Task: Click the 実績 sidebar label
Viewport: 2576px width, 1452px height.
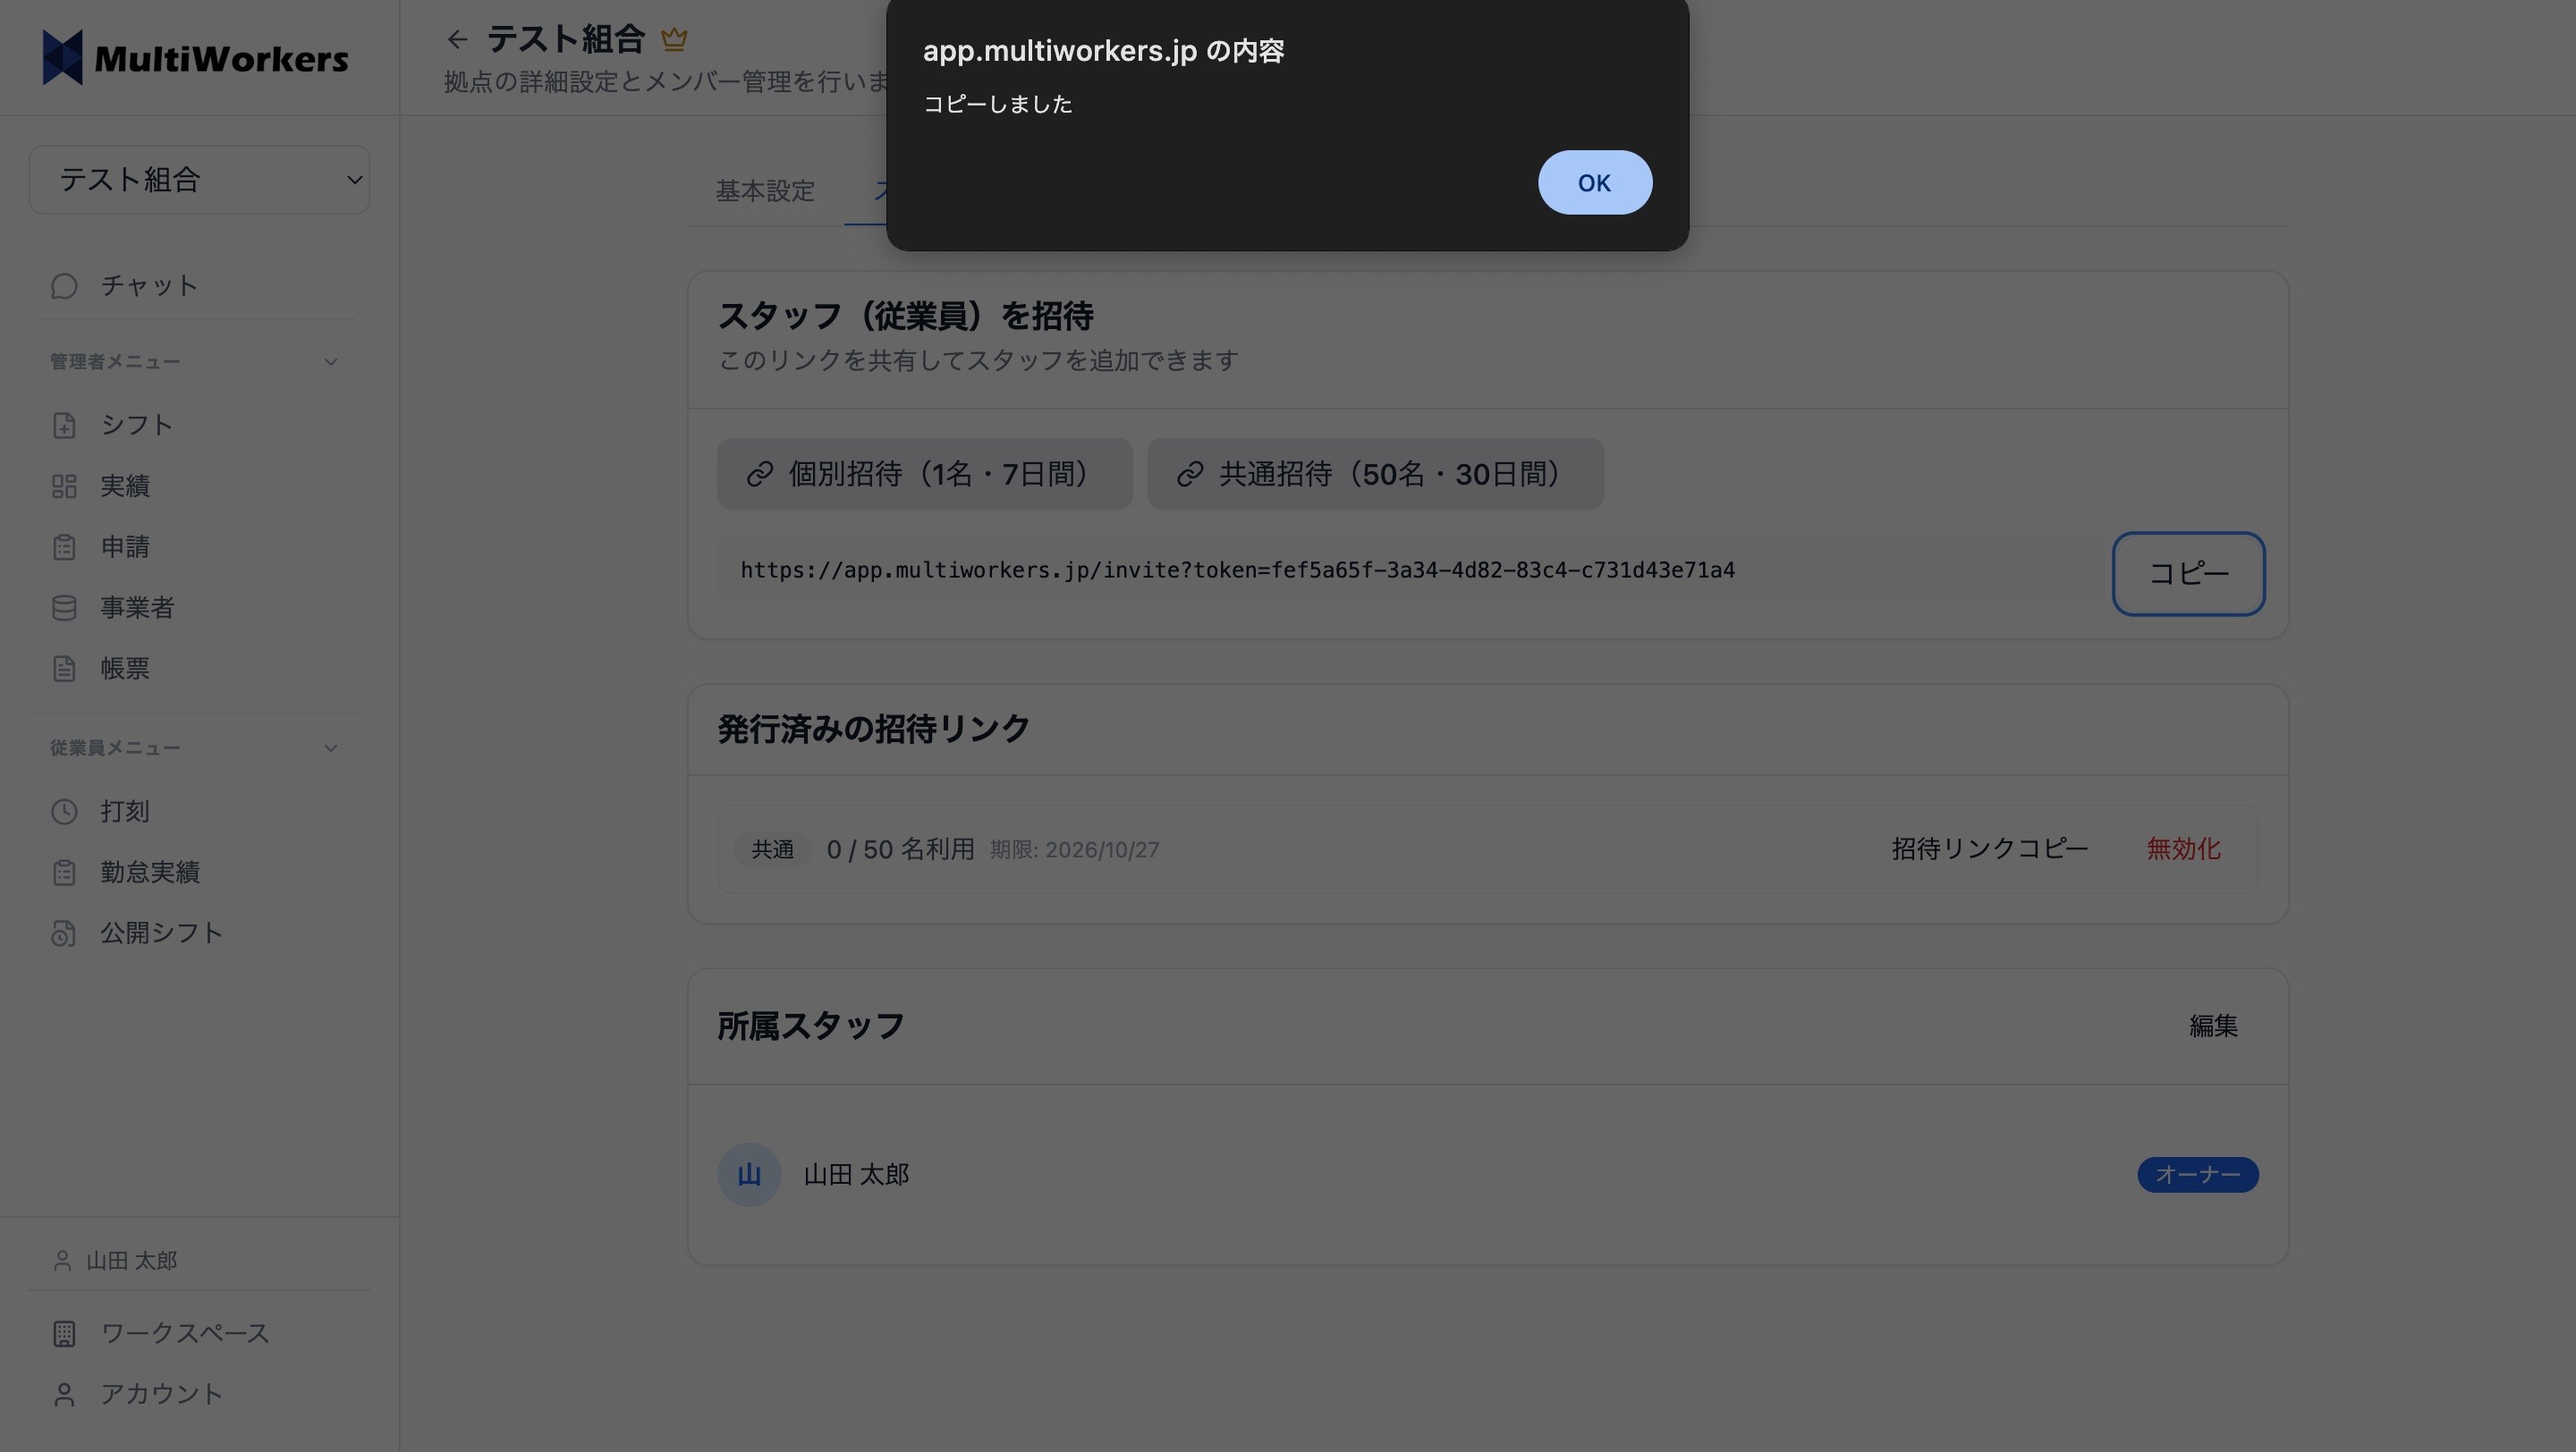Action: (125, 486)
